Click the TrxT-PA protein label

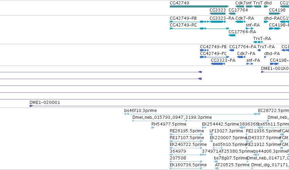[x=266, y=47]
